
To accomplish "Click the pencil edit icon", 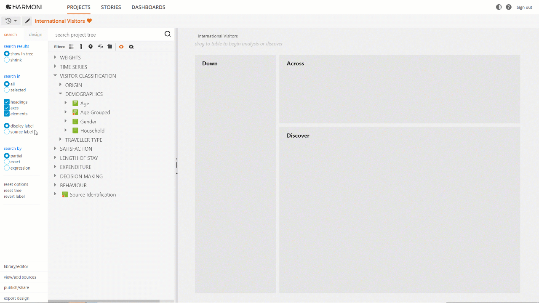I will [x=27, y=21].
